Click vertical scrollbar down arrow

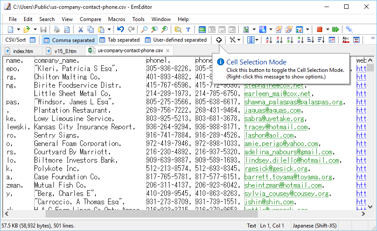(370, 207)
